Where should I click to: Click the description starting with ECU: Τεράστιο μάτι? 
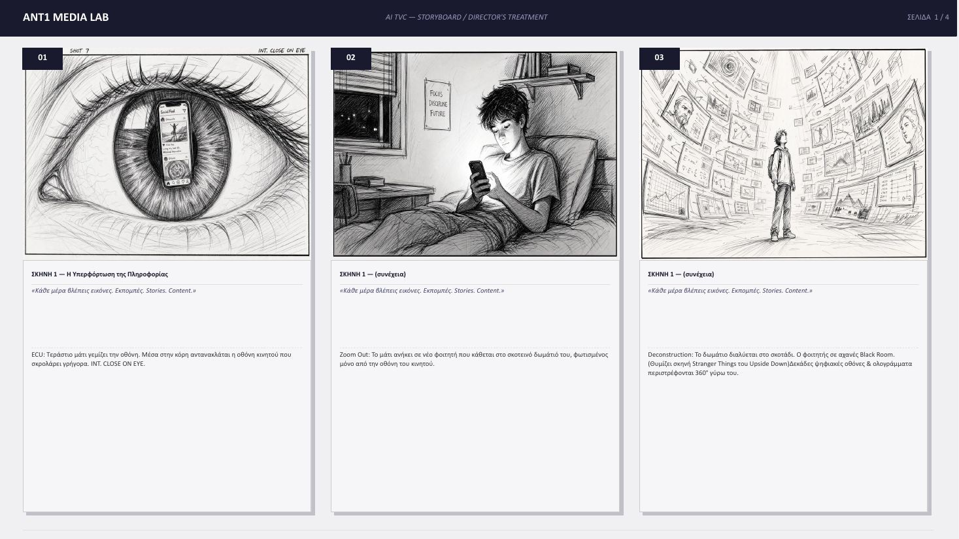(x=161, y=359)
